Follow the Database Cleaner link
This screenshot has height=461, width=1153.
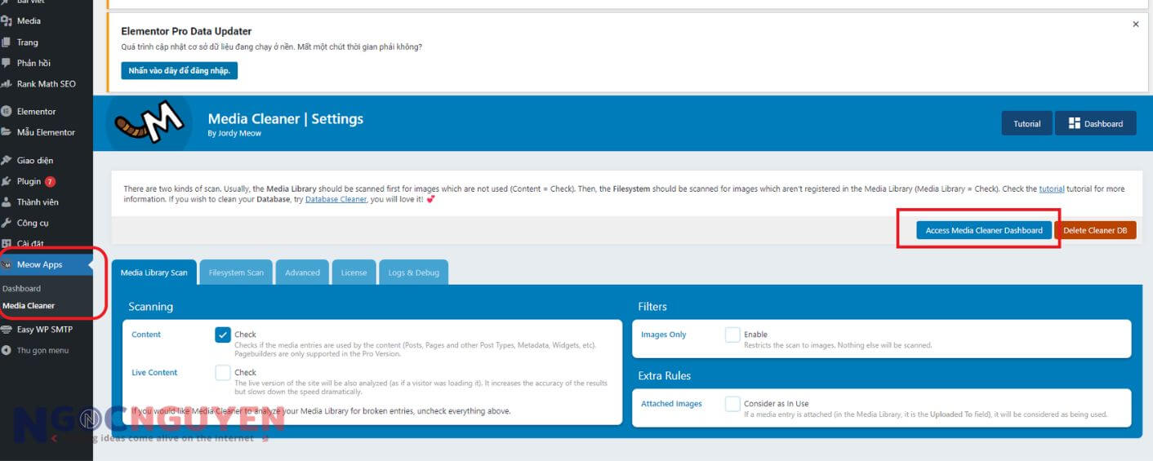[336, 199]
